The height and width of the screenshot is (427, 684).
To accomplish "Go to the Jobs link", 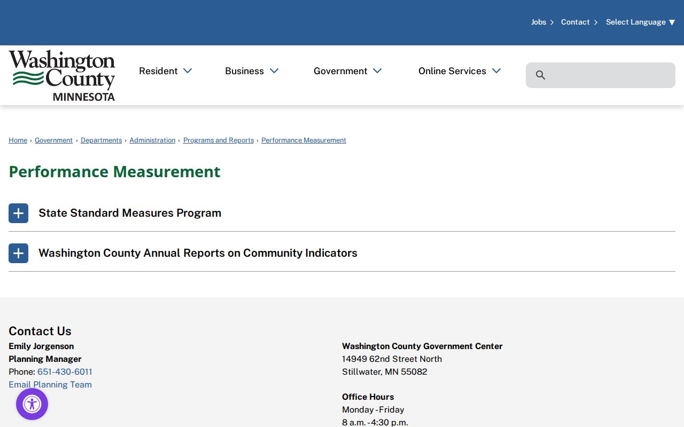I will (539, 22).
